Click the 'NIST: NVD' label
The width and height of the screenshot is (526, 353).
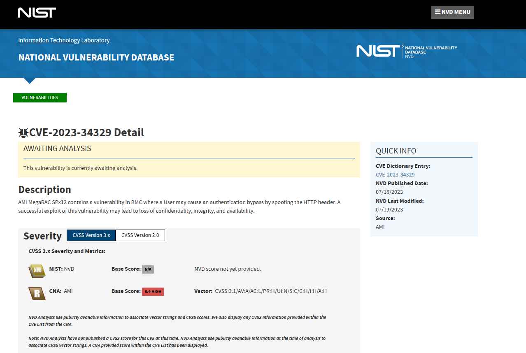pos(62,269)
